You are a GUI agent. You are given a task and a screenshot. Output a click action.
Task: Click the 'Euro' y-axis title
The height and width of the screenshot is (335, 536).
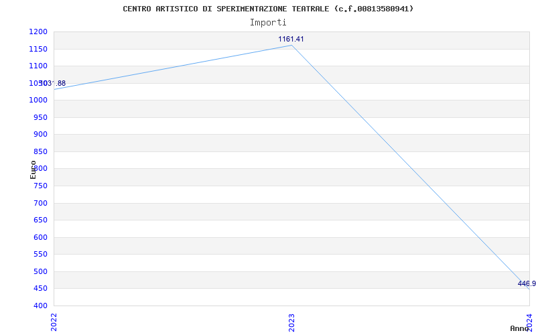point(33,170)
